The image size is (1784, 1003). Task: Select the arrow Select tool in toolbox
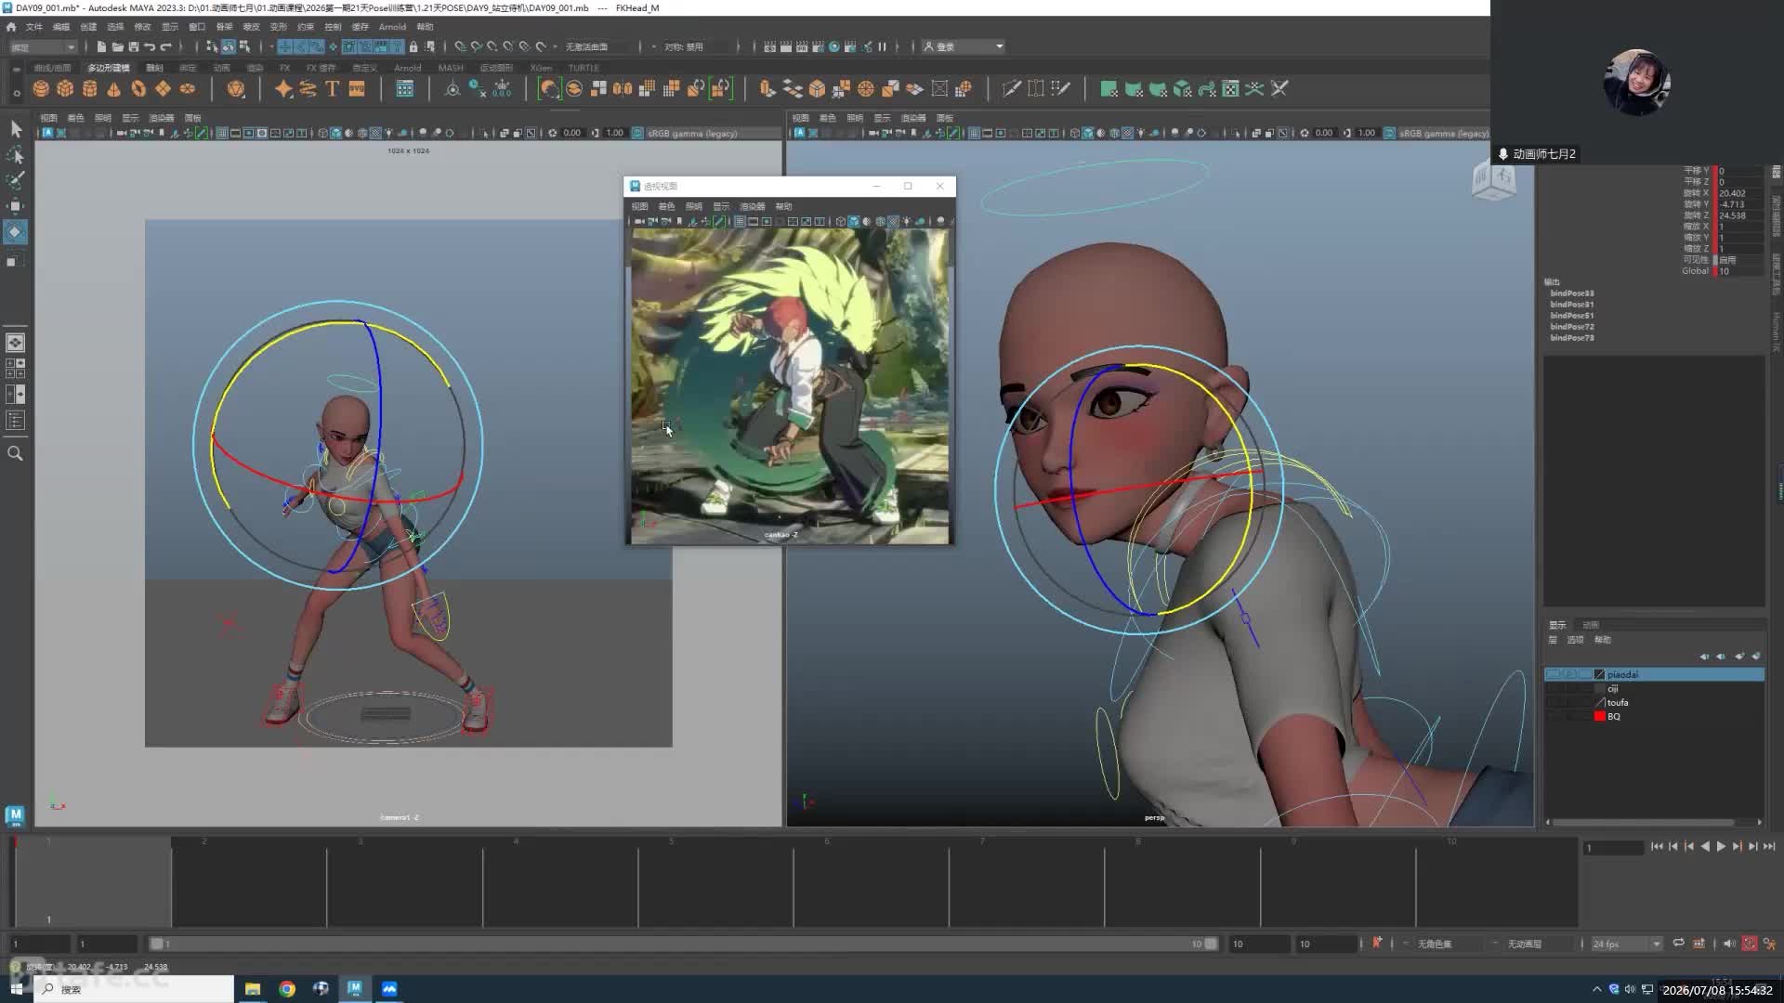tap(16, 129)
